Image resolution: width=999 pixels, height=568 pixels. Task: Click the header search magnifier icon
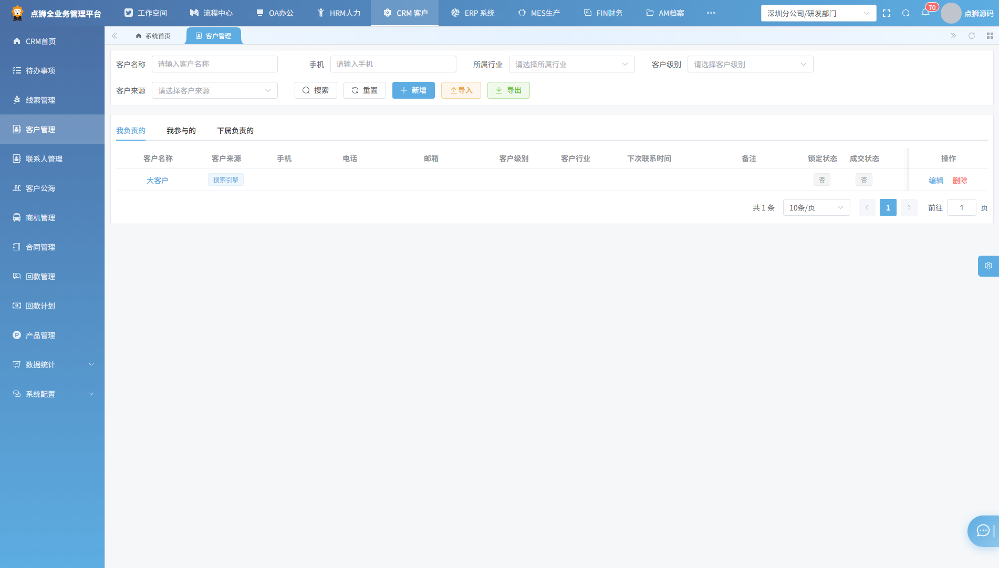906,13
